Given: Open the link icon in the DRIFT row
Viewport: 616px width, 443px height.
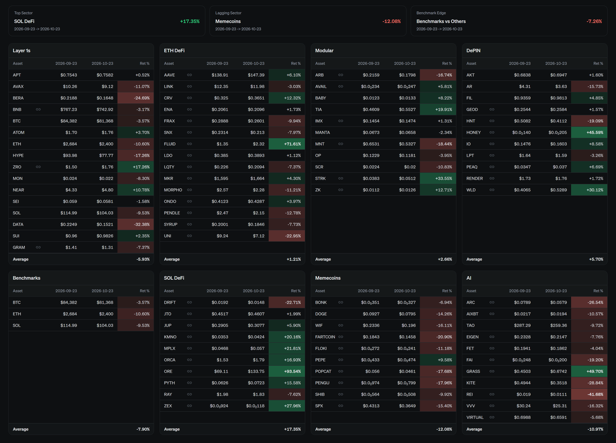Looking at the screenshot, I should tap(189, 302).
